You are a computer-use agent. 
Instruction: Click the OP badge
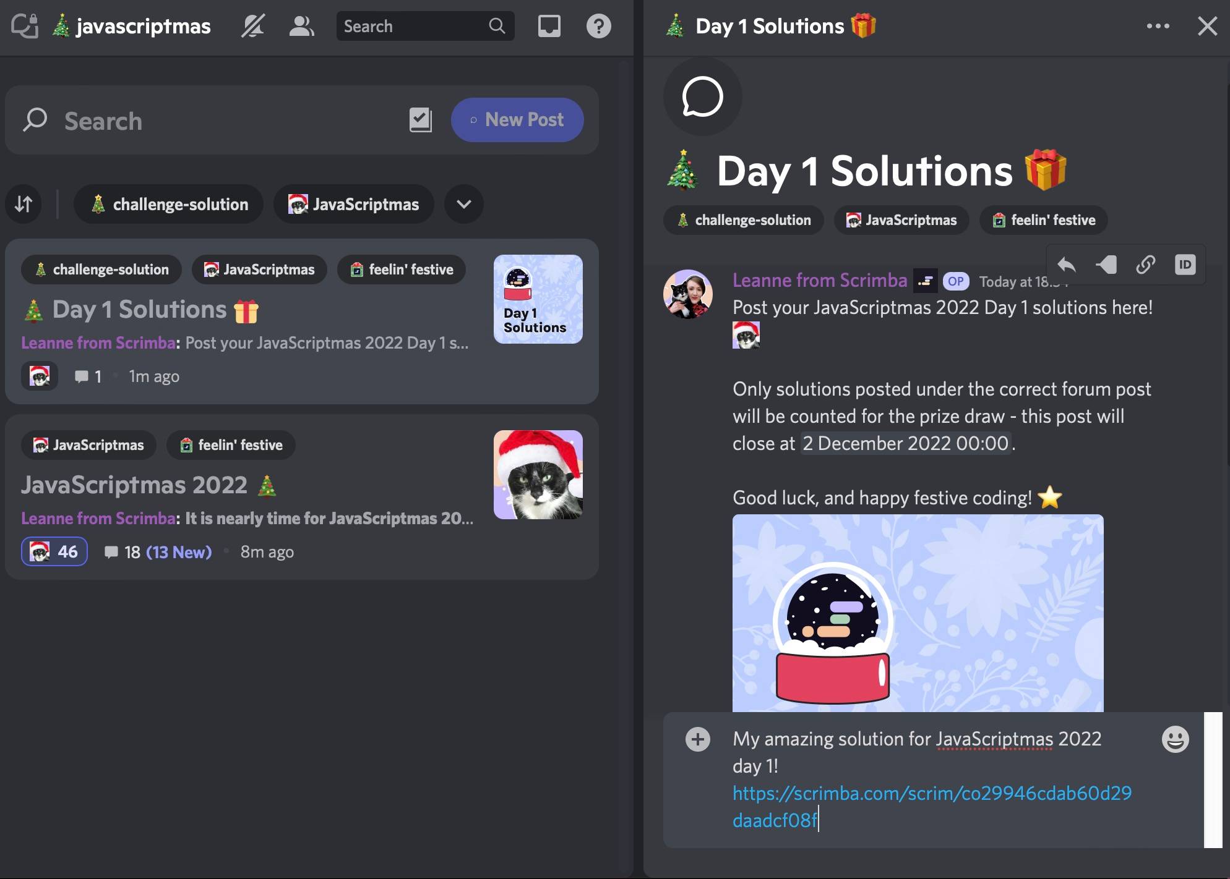(x=955, y=281)
